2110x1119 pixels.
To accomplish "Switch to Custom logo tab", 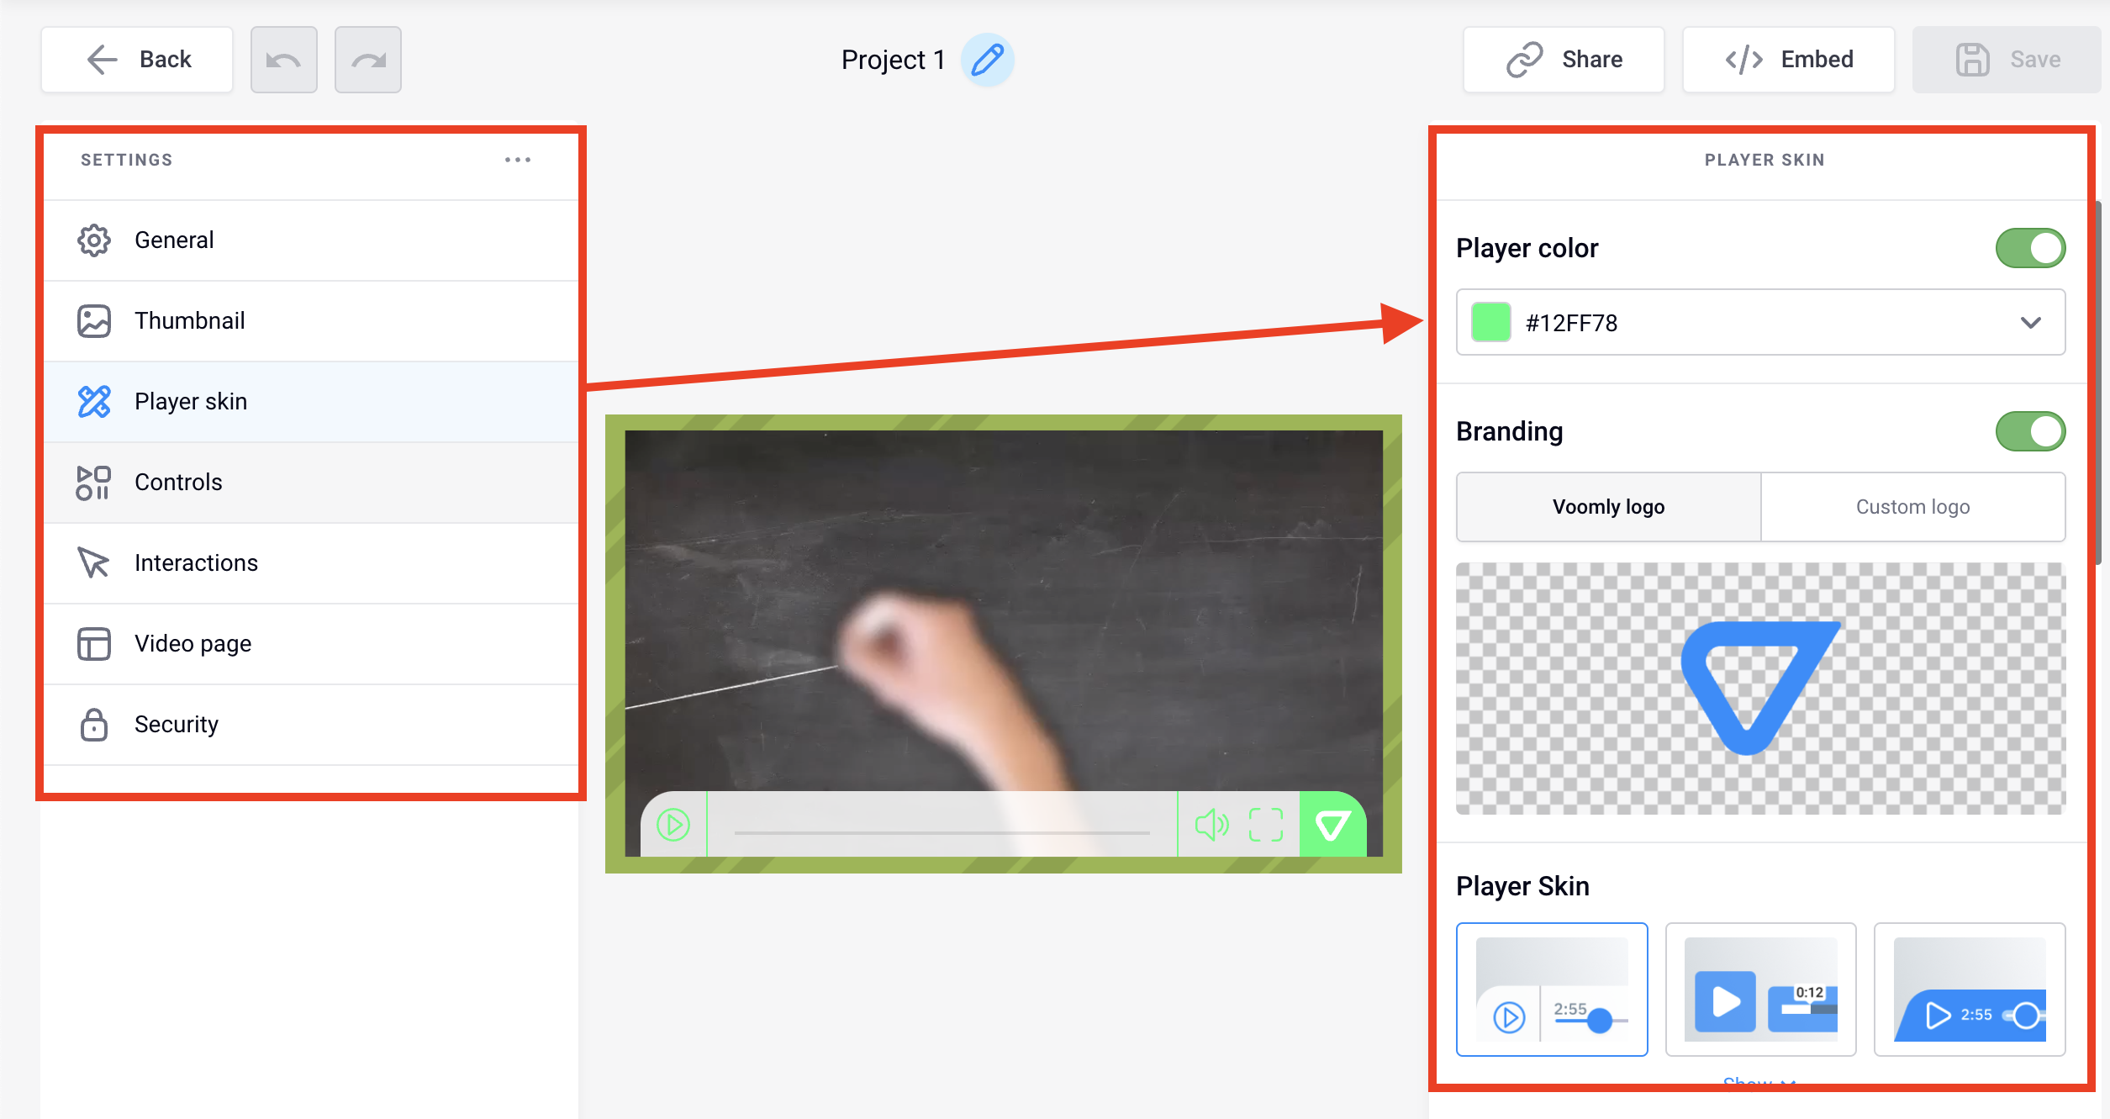I will tap(1912, 507).
